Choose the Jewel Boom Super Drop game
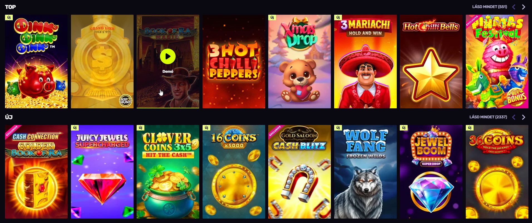Viewport: 532px width, 223px height. tap(431, 172)
